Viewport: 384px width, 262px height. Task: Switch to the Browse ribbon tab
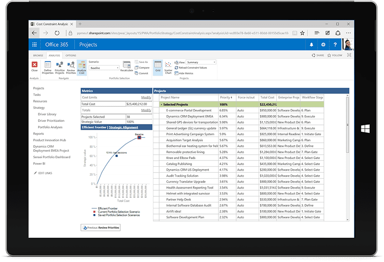pyautogui.click(x=38, y=55)
